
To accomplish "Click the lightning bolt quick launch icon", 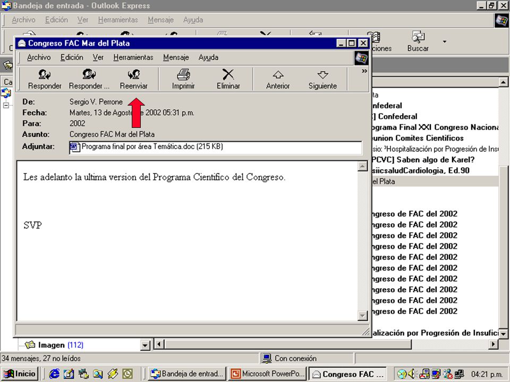I will [113, 374].
